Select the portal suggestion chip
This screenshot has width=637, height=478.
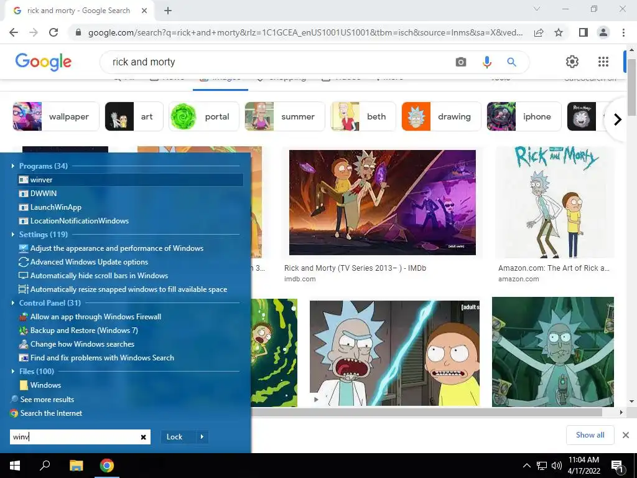click(204, 116)
